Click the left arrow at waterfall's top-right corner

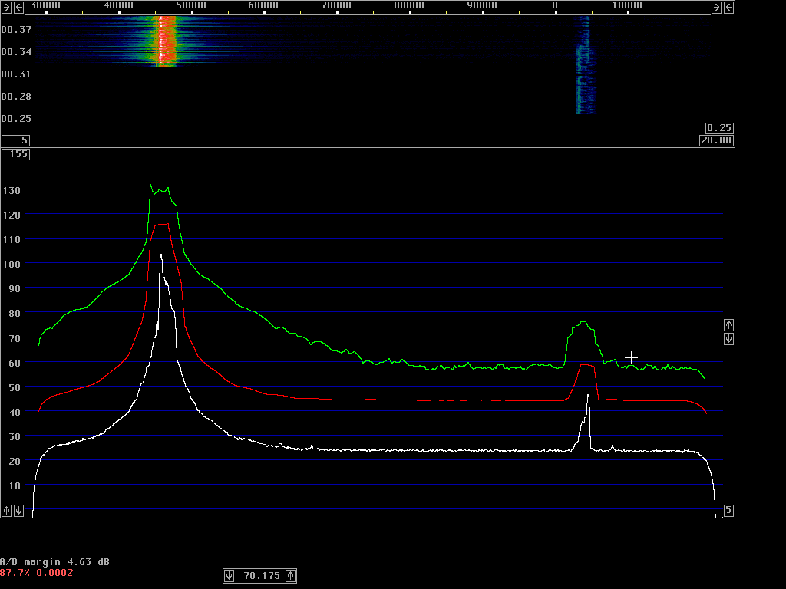(729, 7)
